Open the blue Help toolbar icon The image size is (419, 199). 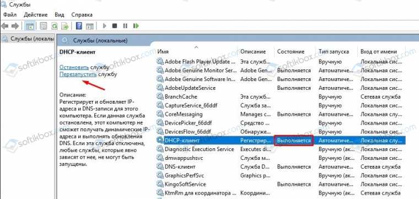tap(79, 26)
